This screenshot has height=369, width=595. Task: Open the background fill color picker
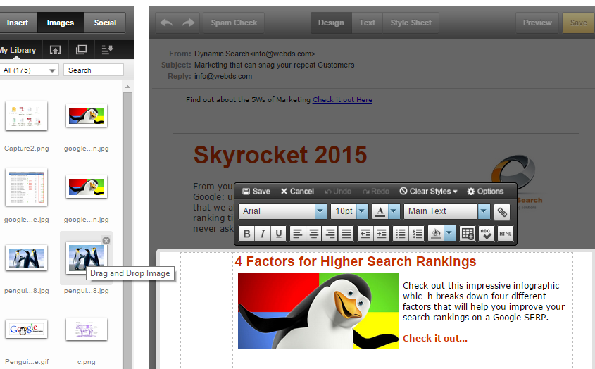coord(449,234)
